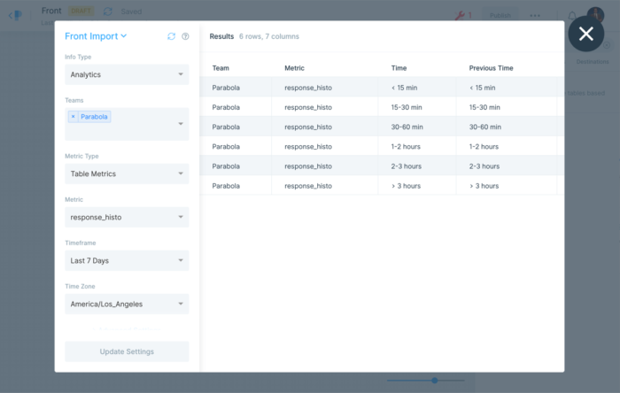Screen dimensions: 620x393
Task: Click the Time column header
Action: pos(399,68)
